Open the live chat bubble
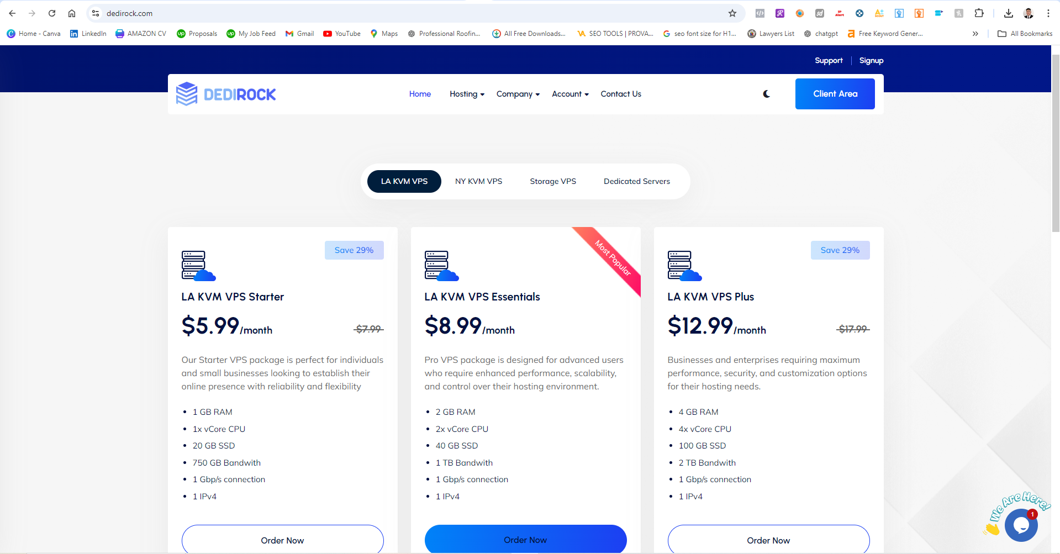The width and height of the screenshot is (1060, 554). point(1021,525)
